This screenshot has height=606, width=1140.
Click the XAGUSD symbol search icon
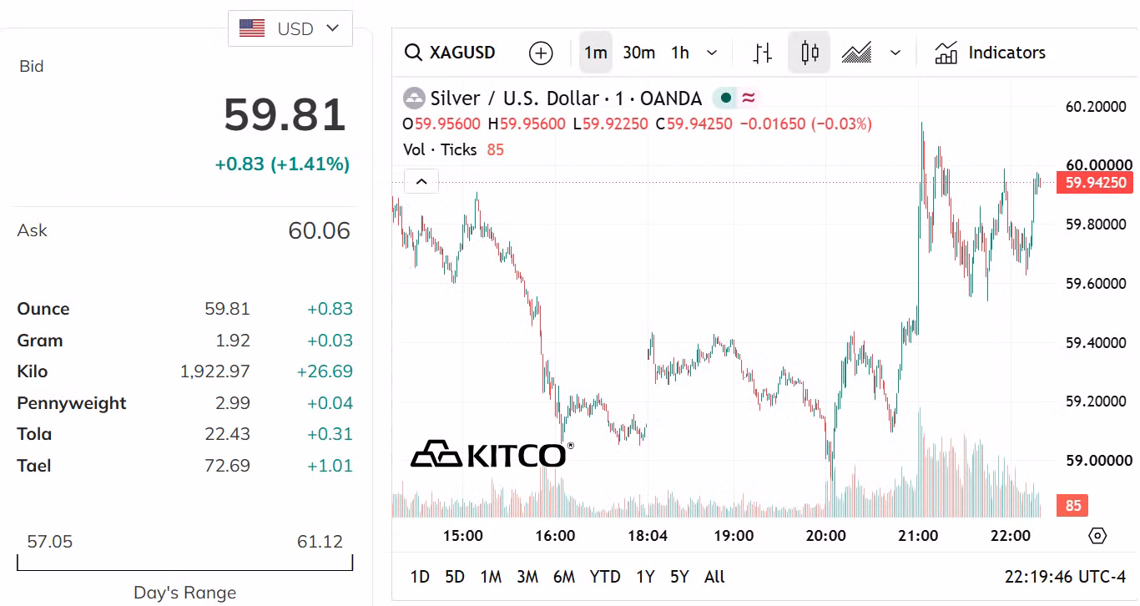click(412, 53)
